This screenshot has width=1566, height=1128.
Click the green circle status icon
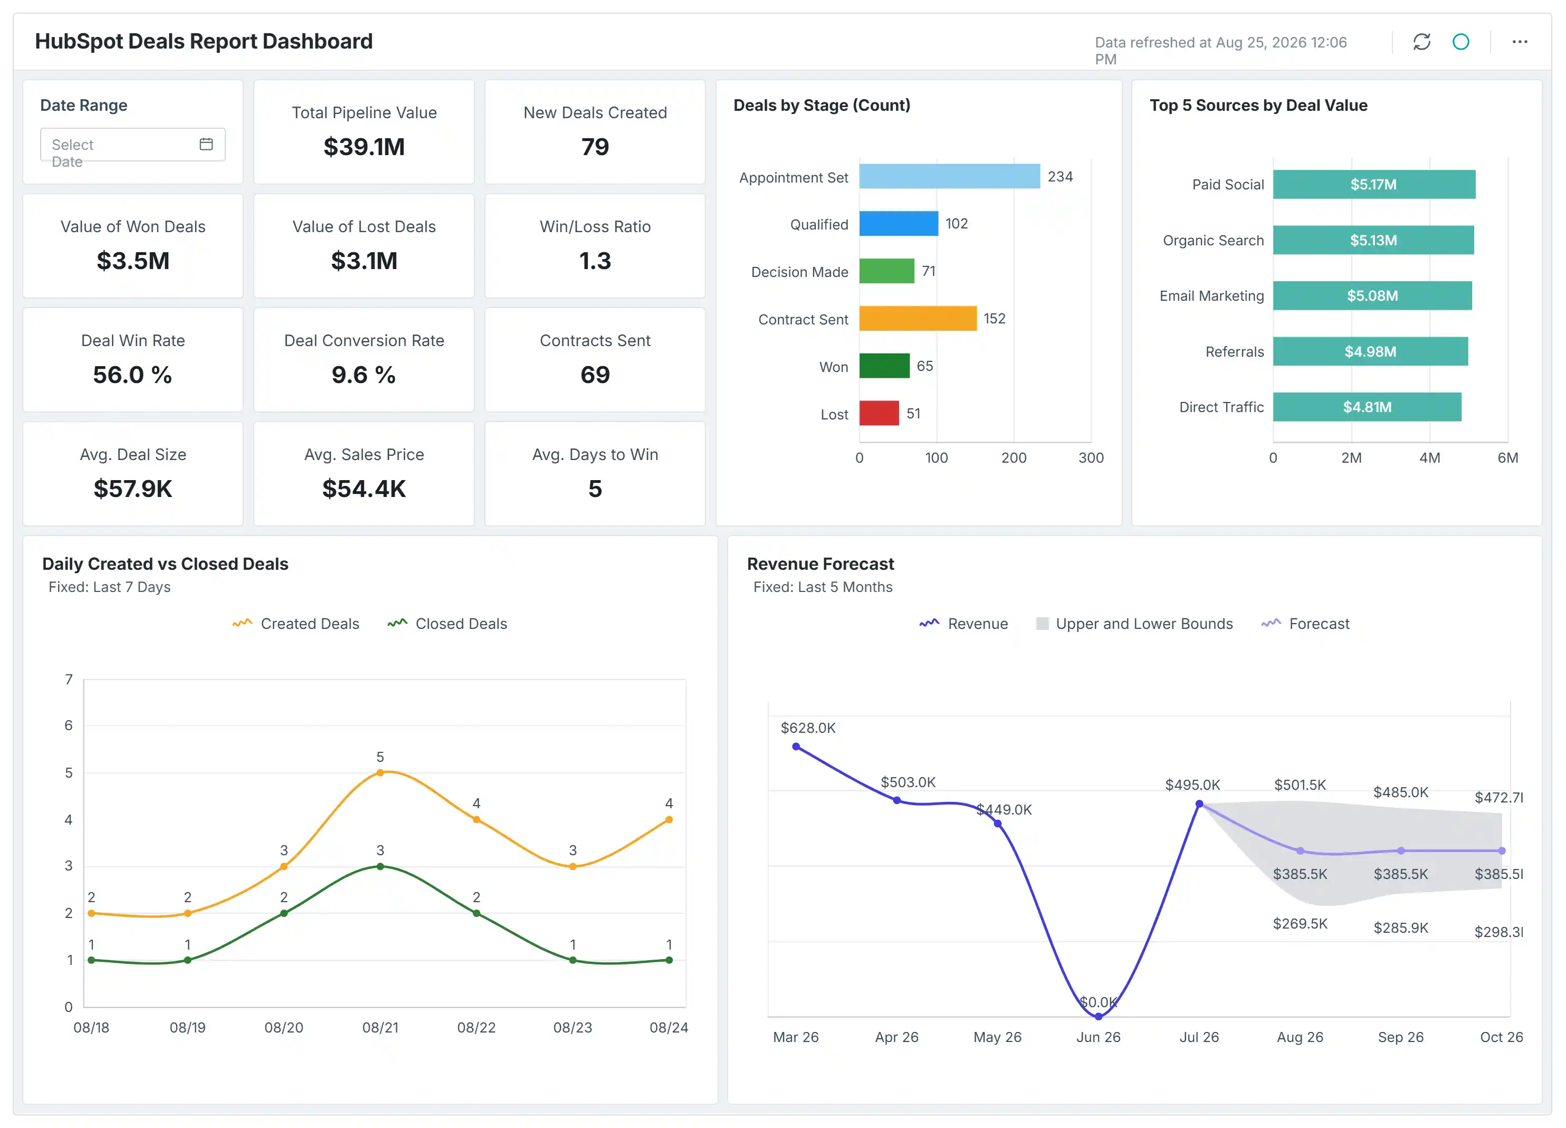click(x=1460, y=42)
